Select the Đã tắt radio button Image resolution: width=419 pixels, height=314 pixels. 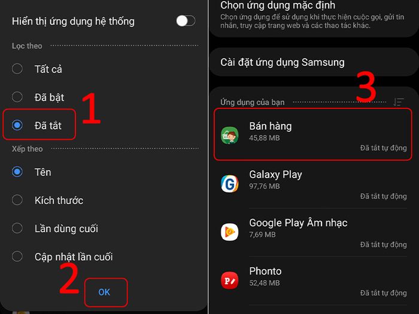(x=17, y=125)
